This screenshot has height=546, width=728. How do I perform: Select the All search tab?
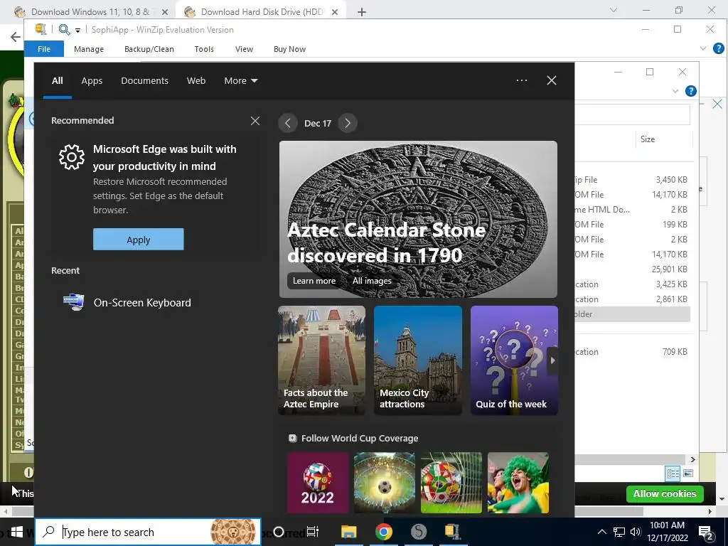pos(57,81)
